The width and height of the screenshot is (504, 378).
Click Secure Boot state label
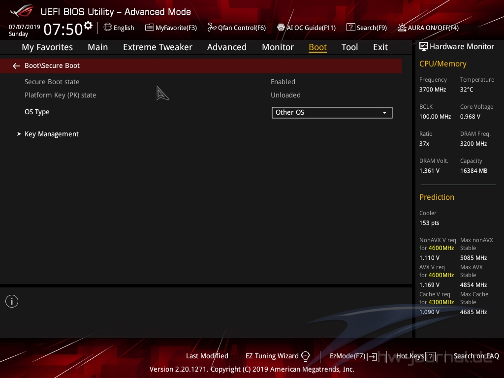click(x=52, y=82)
